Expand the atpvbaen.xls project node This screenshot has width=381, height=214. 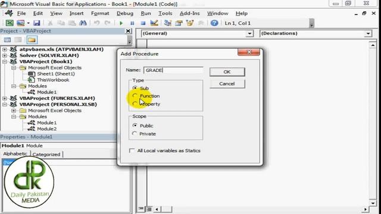(x=5, y=49)
